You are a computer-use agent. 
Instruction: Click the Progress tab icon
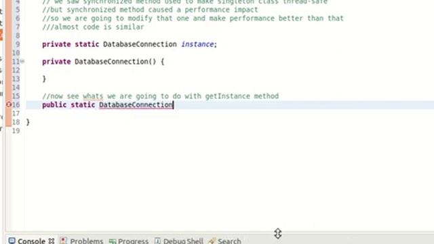113,241
